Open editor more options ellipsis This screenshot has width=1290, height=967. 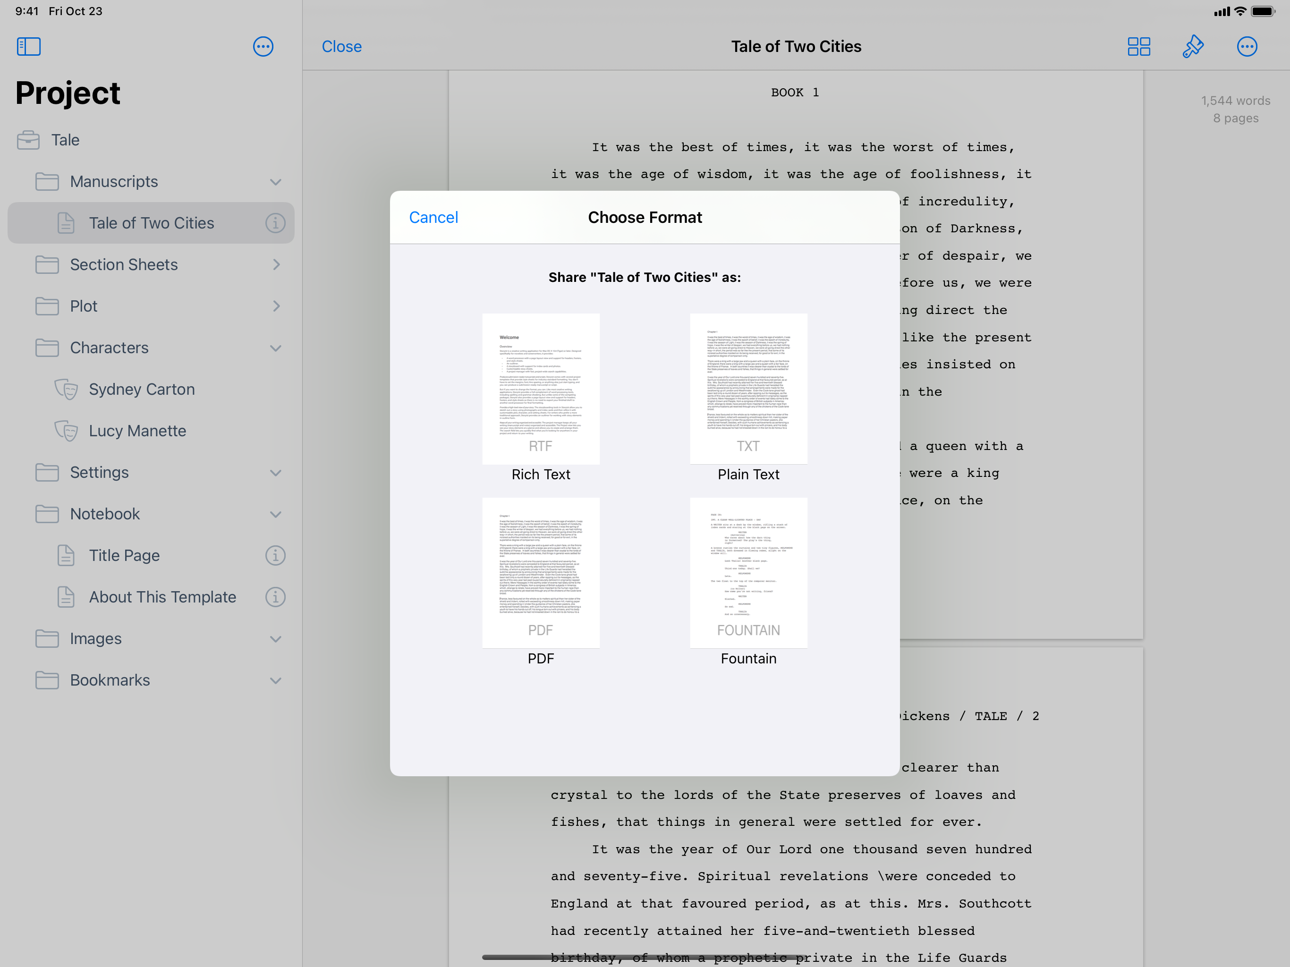pos(1247,47)
